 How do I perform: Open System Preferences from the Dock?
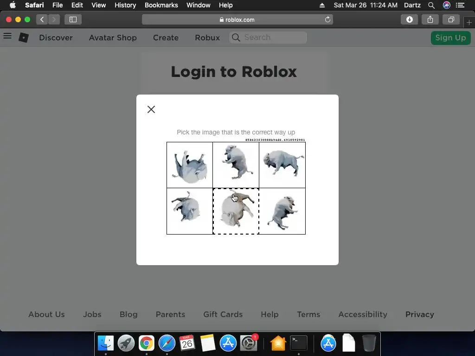tap(249, 343)
